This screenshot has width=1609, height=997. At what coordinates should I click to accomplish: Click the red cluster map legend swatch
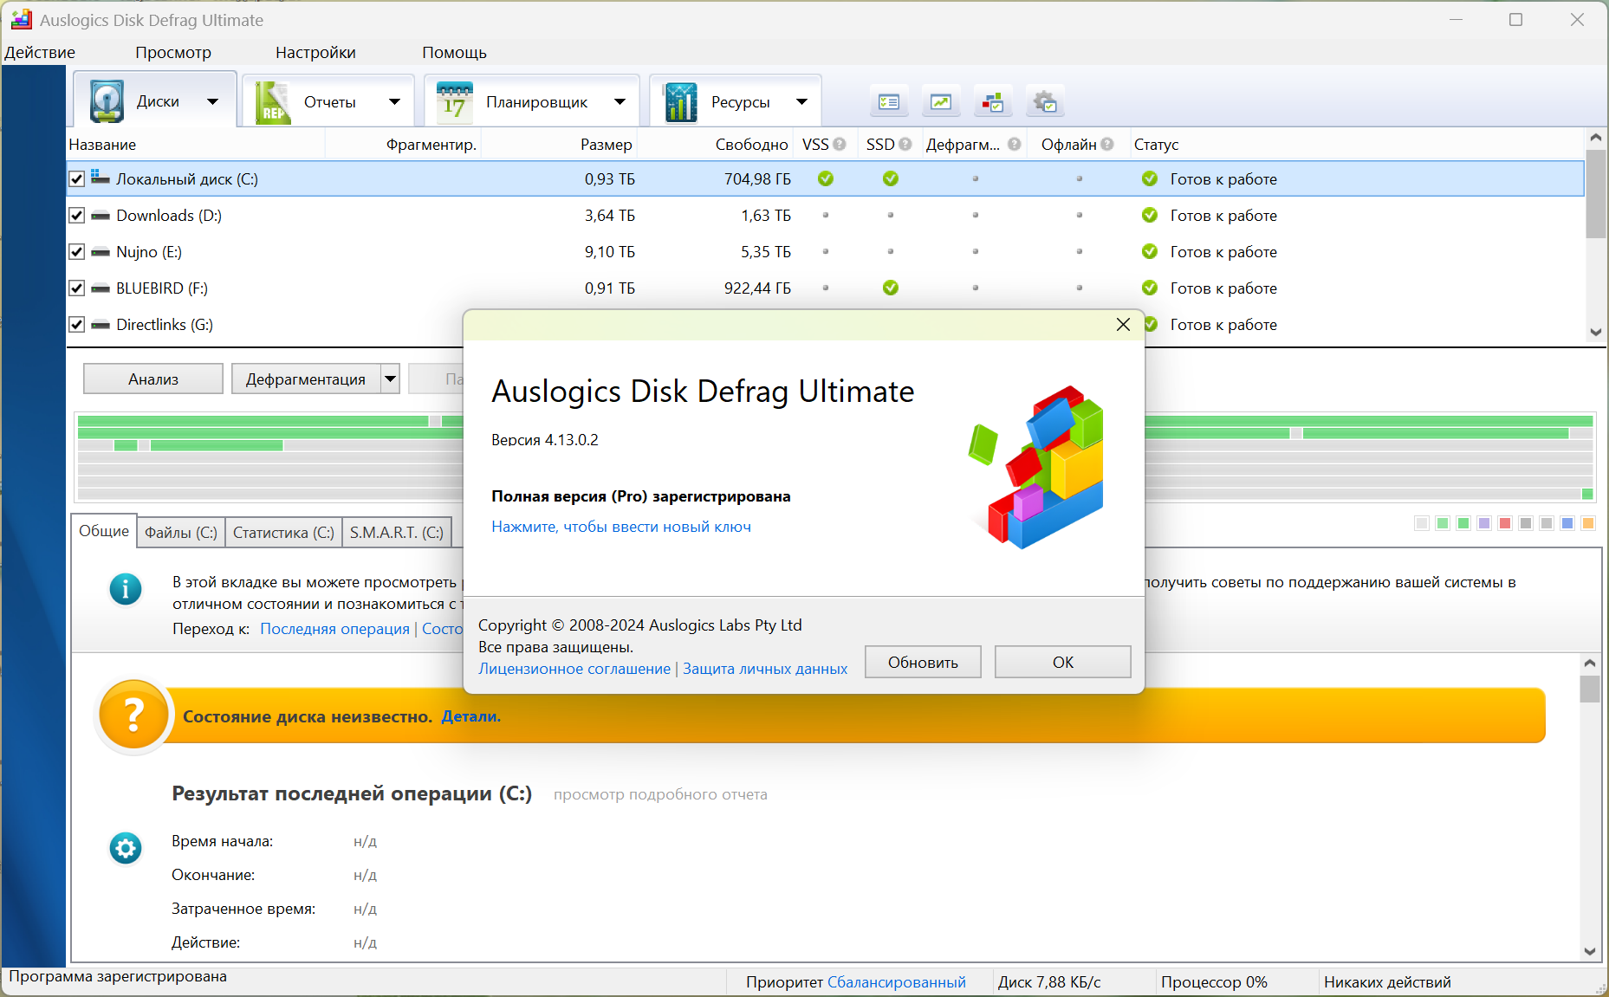pos(1505,523)
